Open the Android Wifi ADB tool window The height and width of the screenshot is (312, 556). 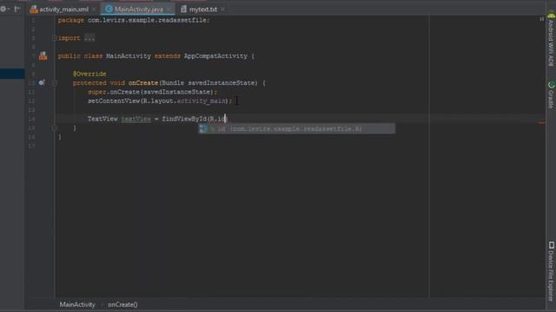point(551,40)
